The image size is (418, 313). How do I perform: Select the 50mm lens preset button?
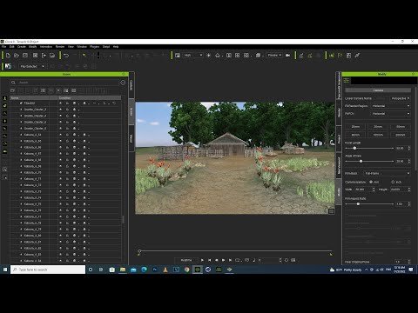[401, 127]
